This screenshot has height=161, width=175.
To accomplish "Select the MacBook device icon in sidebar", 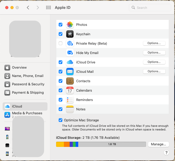I will (7, 129).
